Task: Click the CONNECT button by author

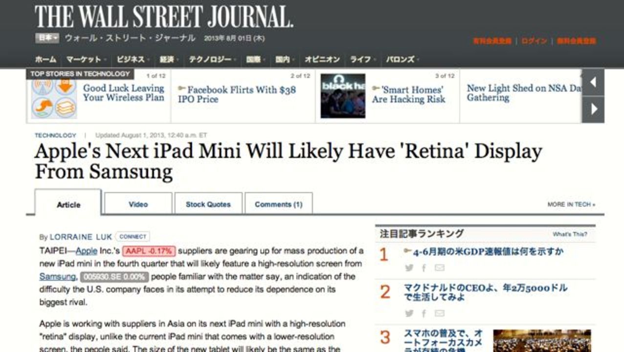Action: tap(133, 237)
